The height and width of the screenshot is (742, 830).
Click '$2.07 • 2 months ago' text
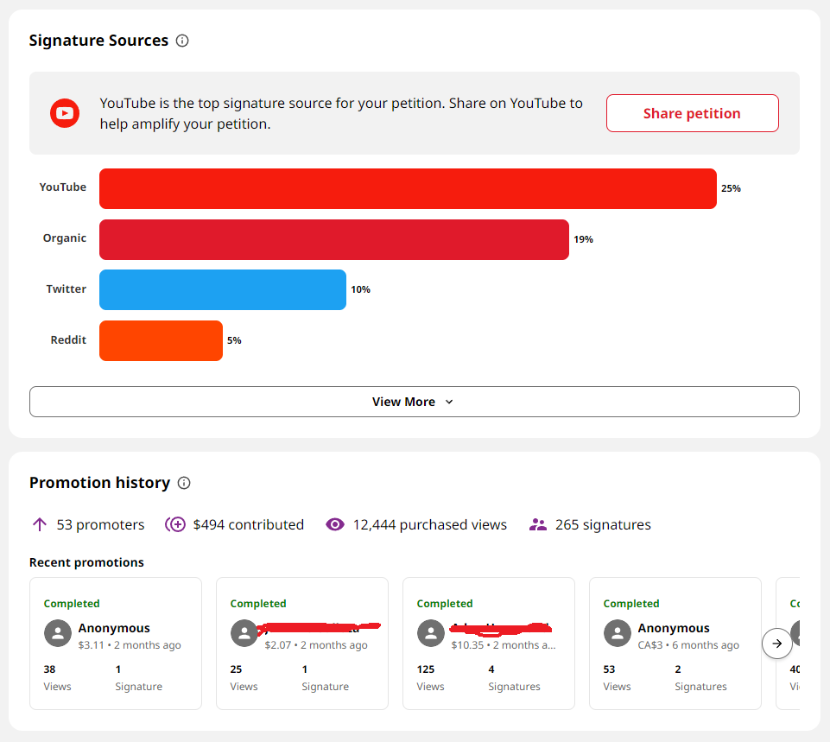pyautogui.click(x=316, y=645)
